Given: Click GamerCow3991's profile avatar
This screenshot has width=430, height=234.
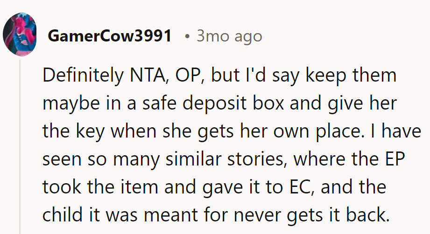Looking at the screenshot, I should [x=20, y=34].
